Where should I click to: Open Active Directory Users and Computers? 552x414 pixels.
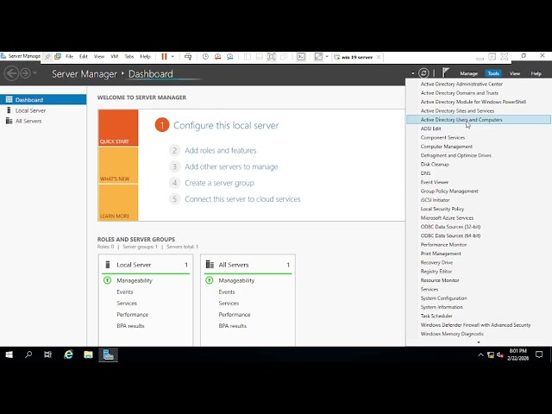pos(479,120)
